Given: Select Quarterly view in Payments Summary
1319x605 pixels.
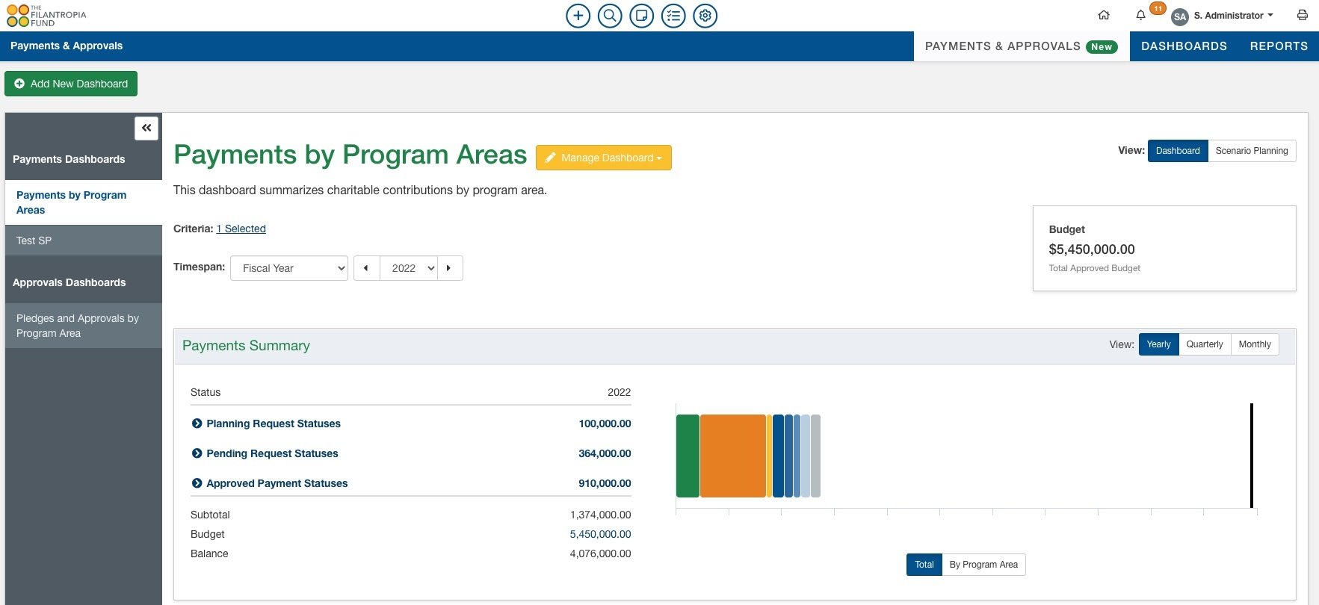Looking at the screenshot, I should (1204, 344).
